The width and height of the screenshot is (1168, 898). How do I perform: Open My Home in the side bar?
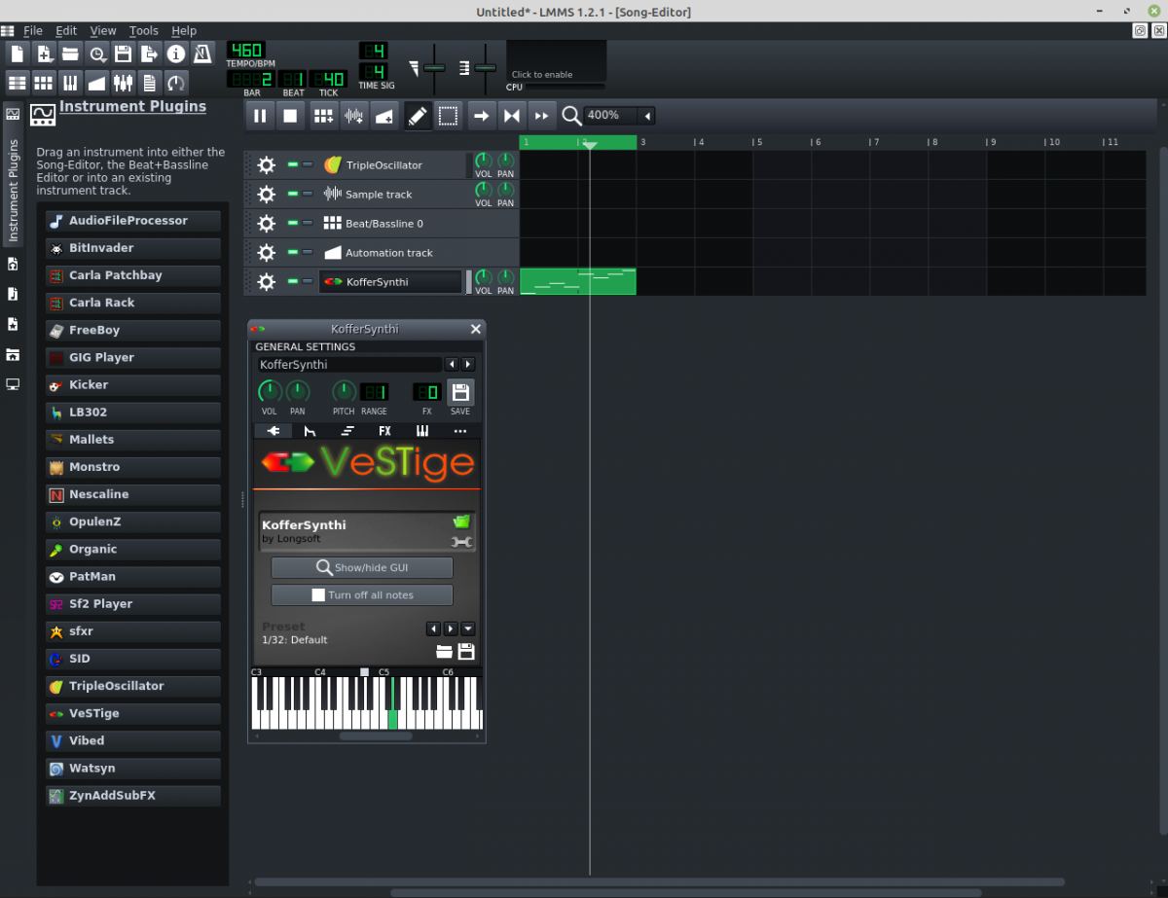tap(13, 354)
